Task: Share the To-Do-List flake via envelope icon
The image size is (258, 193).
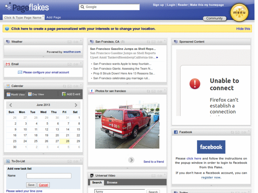Action: click(70, 161)
